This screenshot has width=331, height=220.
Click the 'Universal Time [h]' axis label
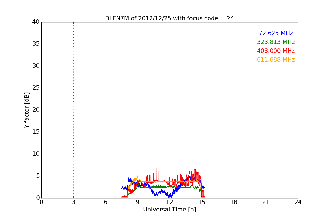tap(170, 210)
